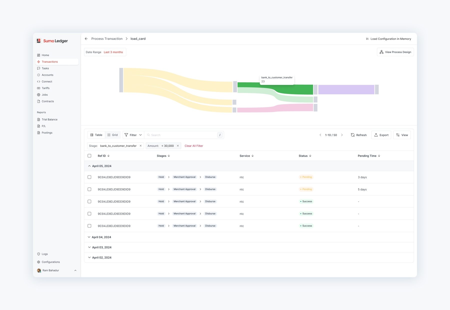The image size is (450, 310).
Task: Open Transactions in the sidebar
Action: pos(57,62)
